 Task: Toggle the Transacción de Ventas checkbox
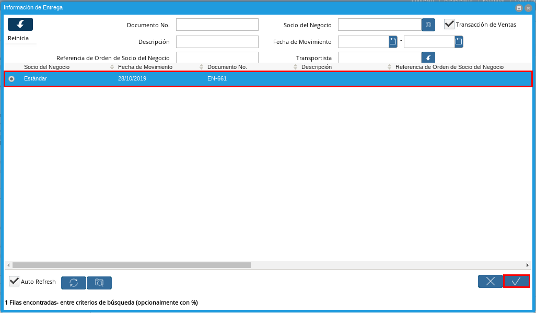point(449,24)
